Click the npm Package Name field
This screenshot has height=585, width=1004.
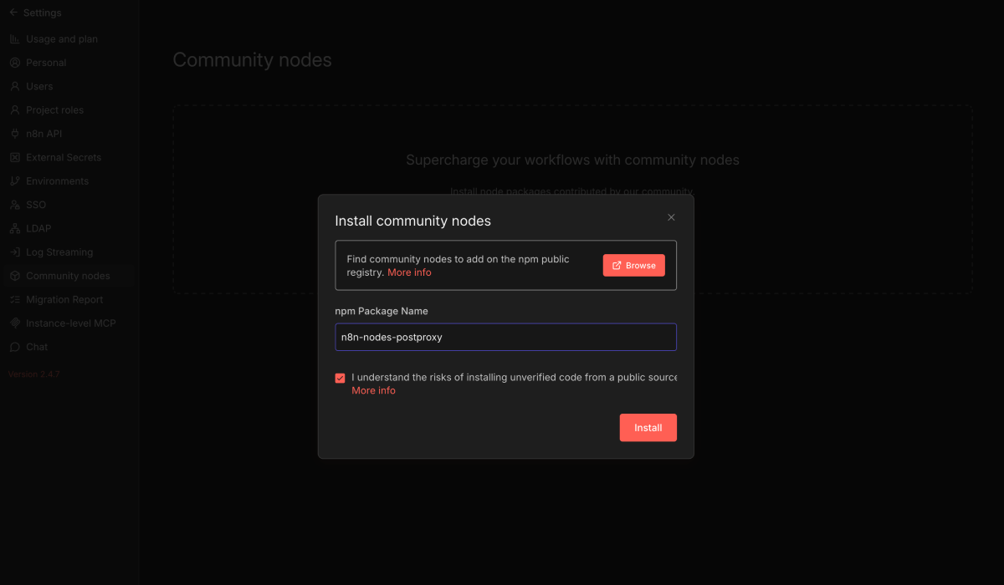505,337
